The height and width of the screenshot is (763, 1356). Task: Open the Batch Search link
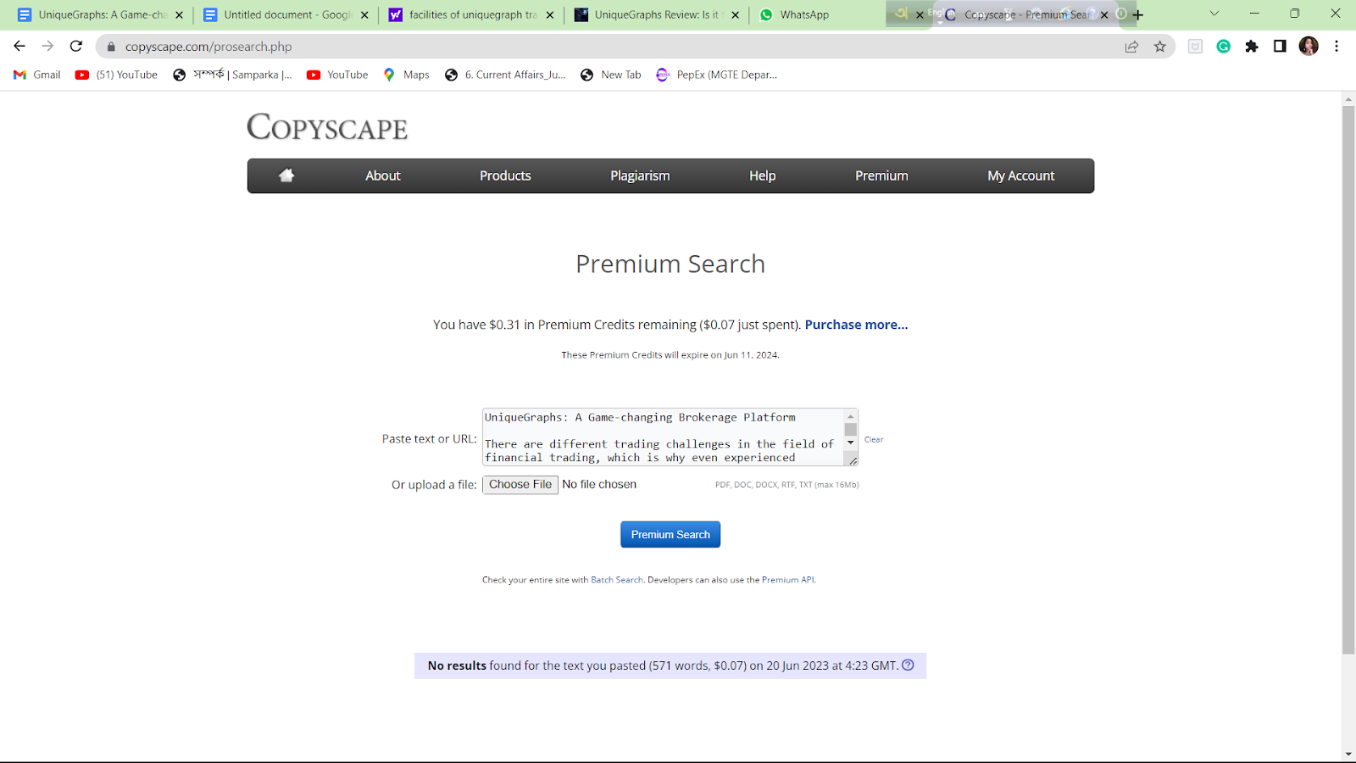(617, 580)
